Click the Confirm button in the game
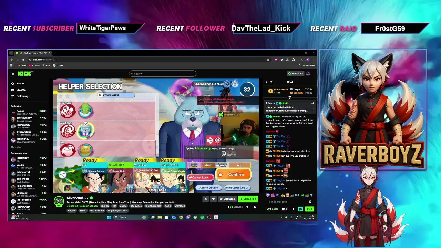This screenshot has width=441, height=248. click(x=234, y=175)
